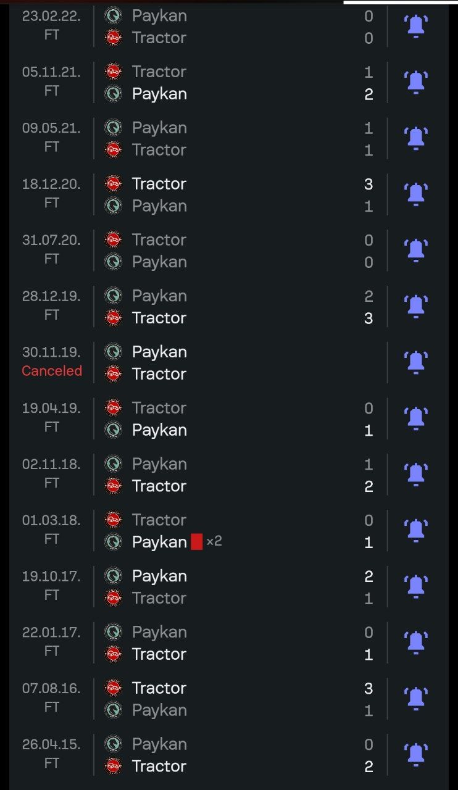
Task: Toggle notification bell for 05.11.21 match
Action: click(416, 83)
